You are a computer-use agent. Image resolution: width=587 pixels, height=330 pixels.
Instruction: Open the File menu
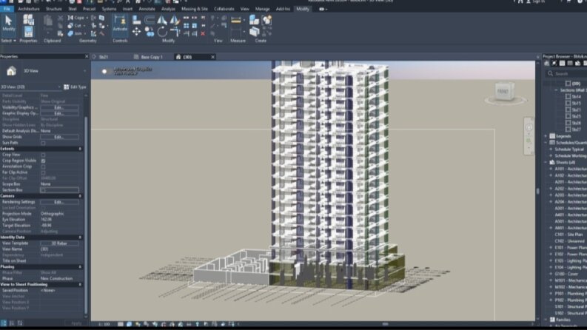click(7, 9)
